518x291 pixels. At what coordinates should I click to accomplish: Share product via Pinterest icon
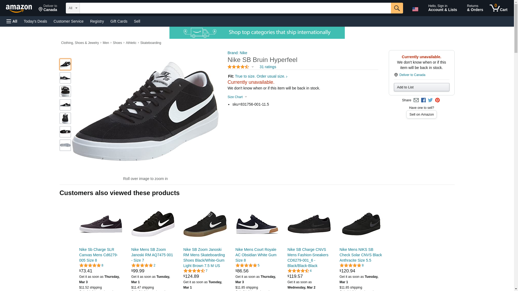tap(437, 100)
